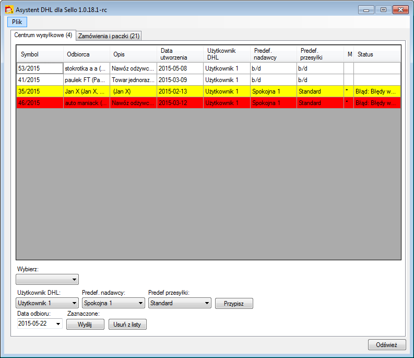Select order 53/2015 symbol cell

[40, 68]
